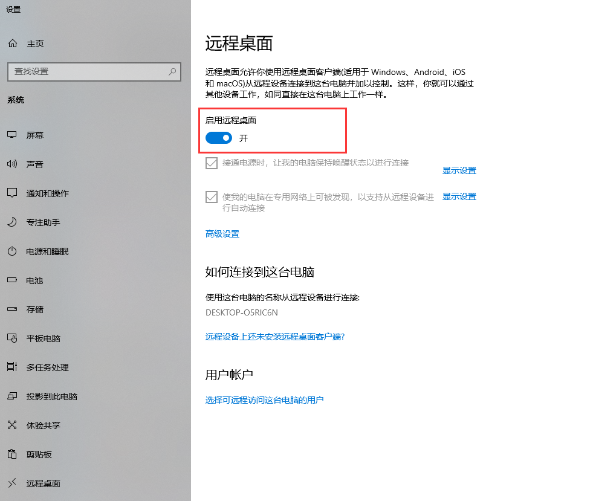Click the speaker icon for 声音
596x501 pixels.
(x=11, y=164)
